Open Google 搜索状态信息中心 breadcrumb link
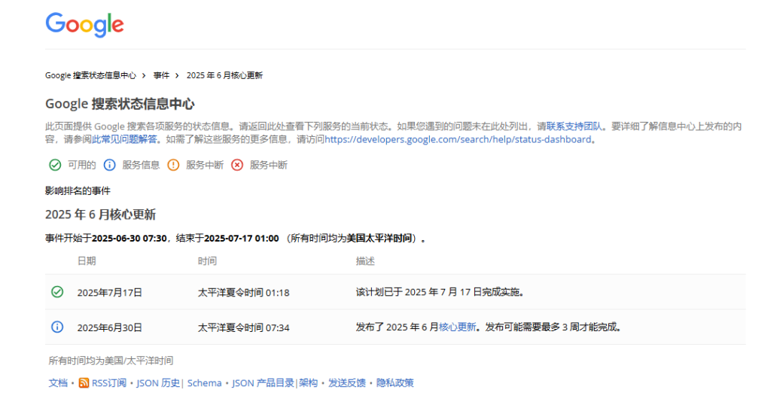 tap(90, 75)
